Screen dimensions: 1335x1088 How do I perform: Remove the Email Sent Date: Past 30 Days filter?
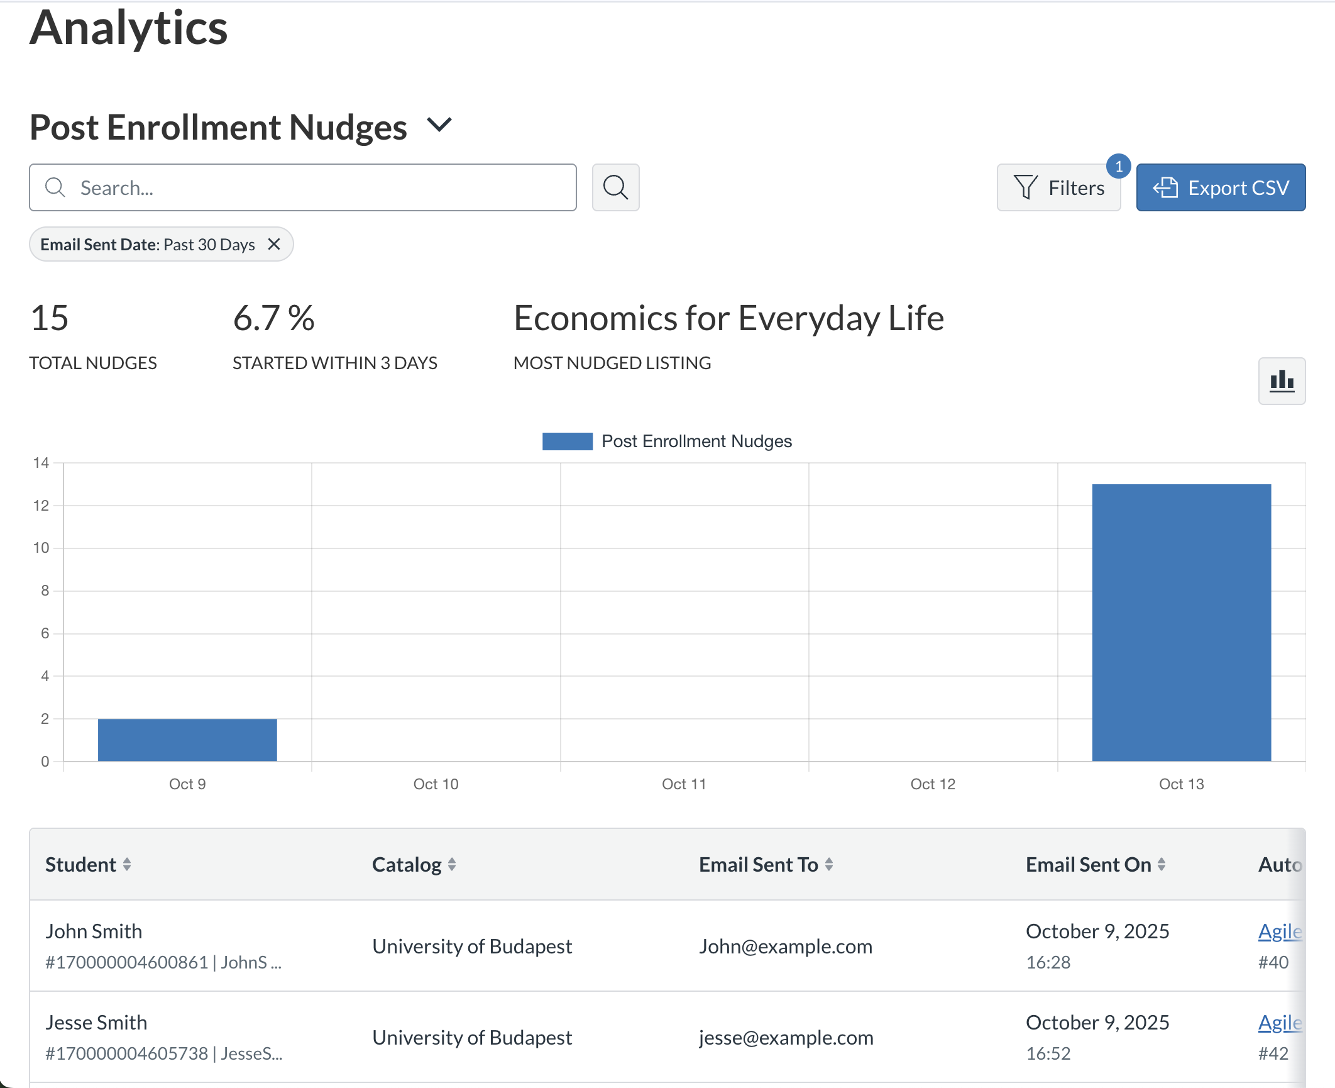click(x=275, y=244)
